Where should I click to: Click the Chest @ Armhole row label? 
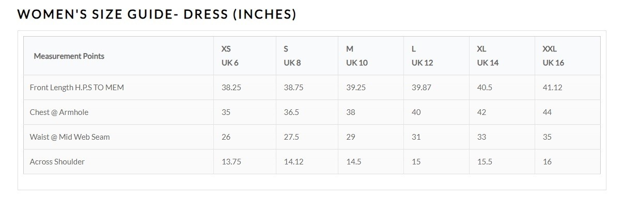pos(55,112)
